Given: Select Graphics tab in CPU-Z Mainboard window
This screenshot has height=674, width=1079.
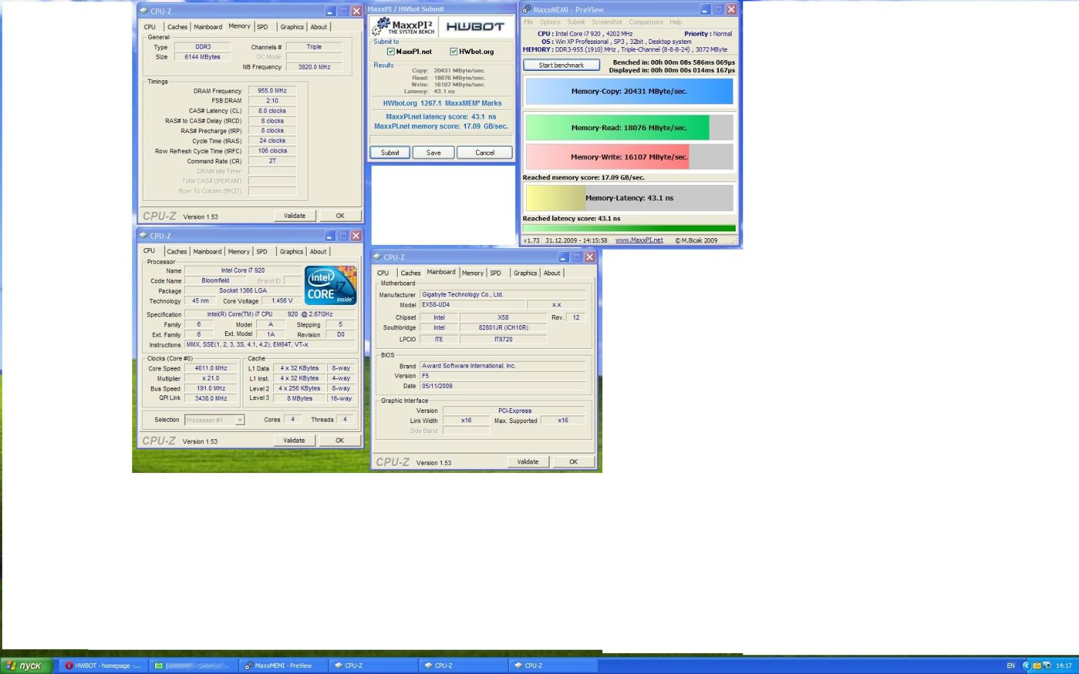Looking at the screenshot, I should tap(525, 273).
